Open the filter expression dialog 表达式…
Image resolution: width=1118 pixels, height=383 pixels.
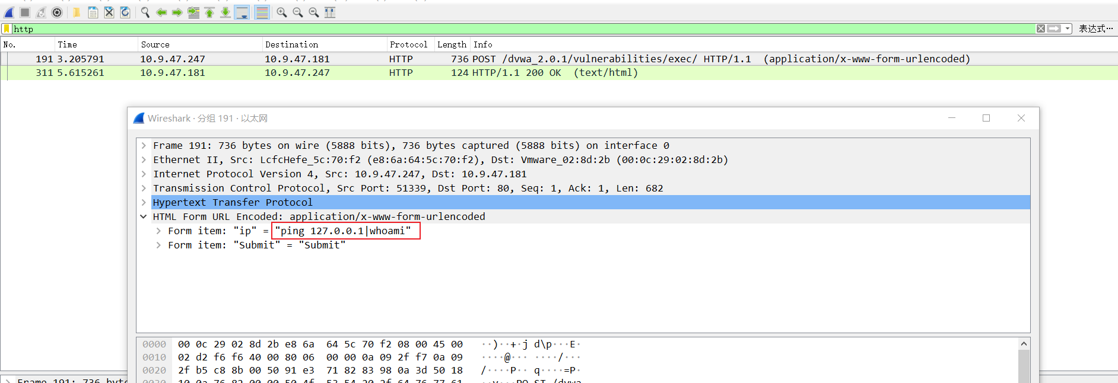pos(1095,28)
